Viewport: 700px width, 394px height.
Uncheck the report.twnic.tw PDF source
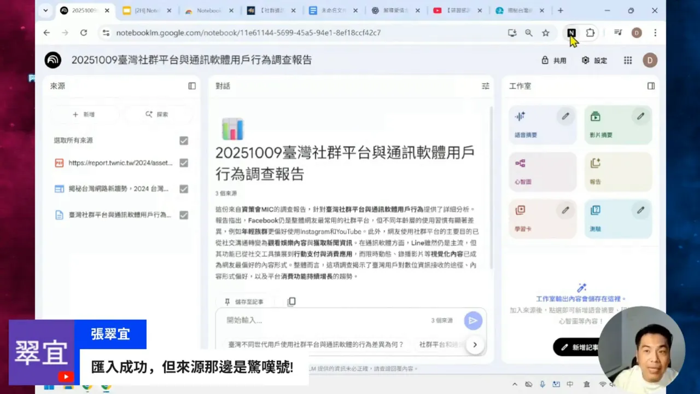pyautogui.click(x=184, y=163)
